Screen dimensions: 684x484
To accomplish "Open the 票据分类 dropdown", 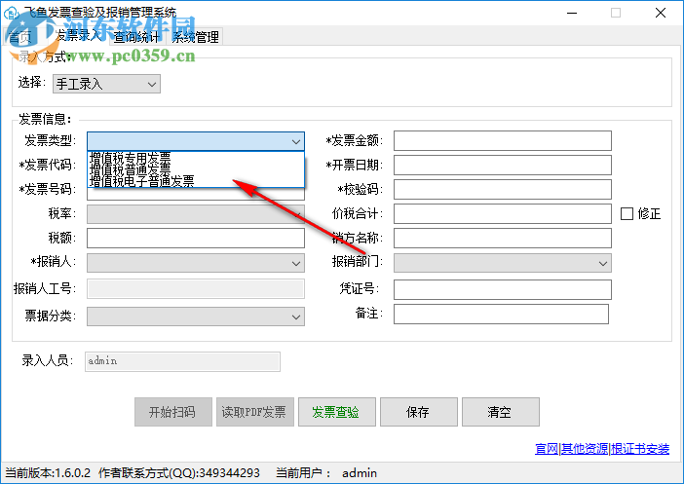I will click(196, 316).
